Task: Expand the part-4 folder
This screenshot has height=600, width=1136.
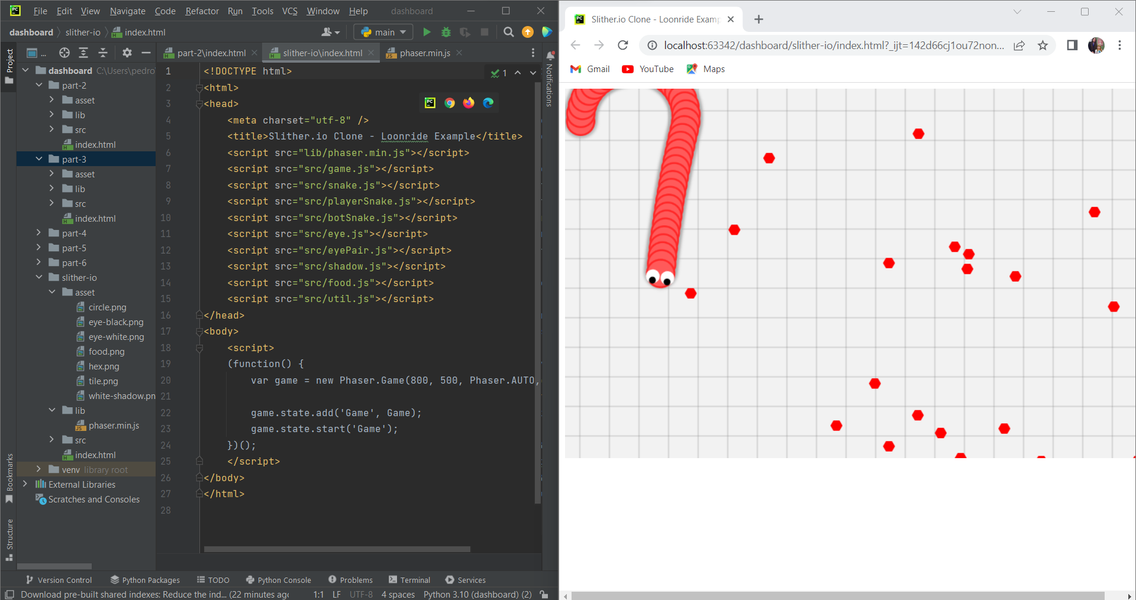Action: [39, 233]
